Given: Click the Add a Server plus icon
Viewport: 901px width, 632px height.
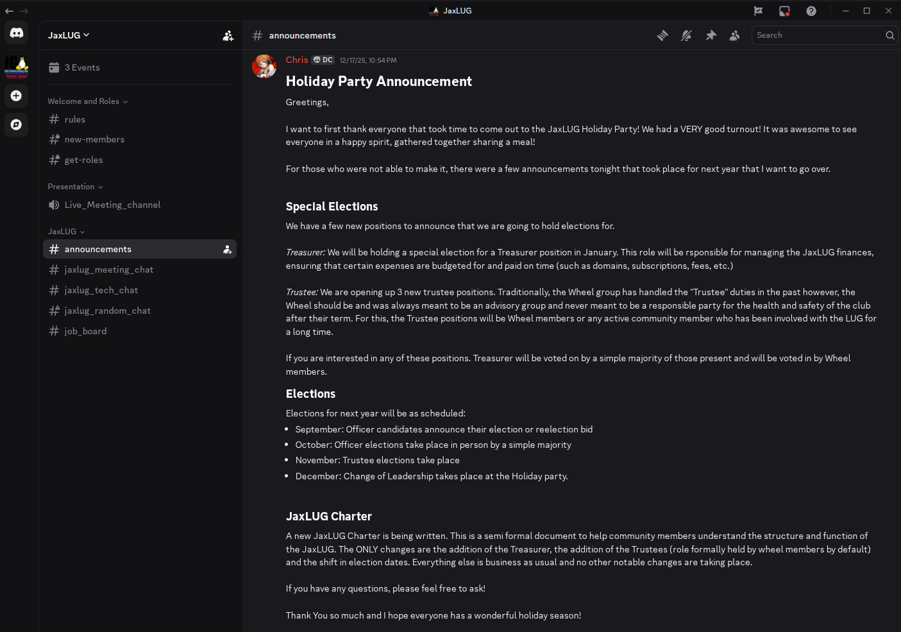Looking at the screenshot, I should (x=17, y=96).
